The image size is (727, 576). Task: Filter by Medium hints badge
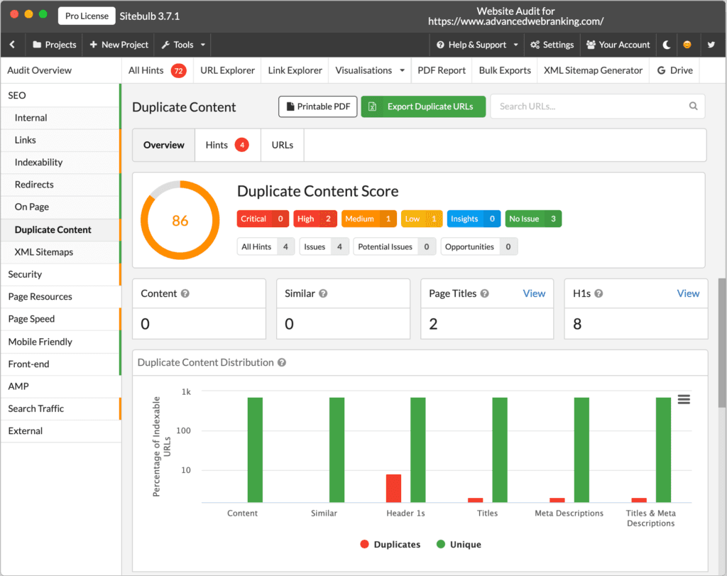[369, 219]
